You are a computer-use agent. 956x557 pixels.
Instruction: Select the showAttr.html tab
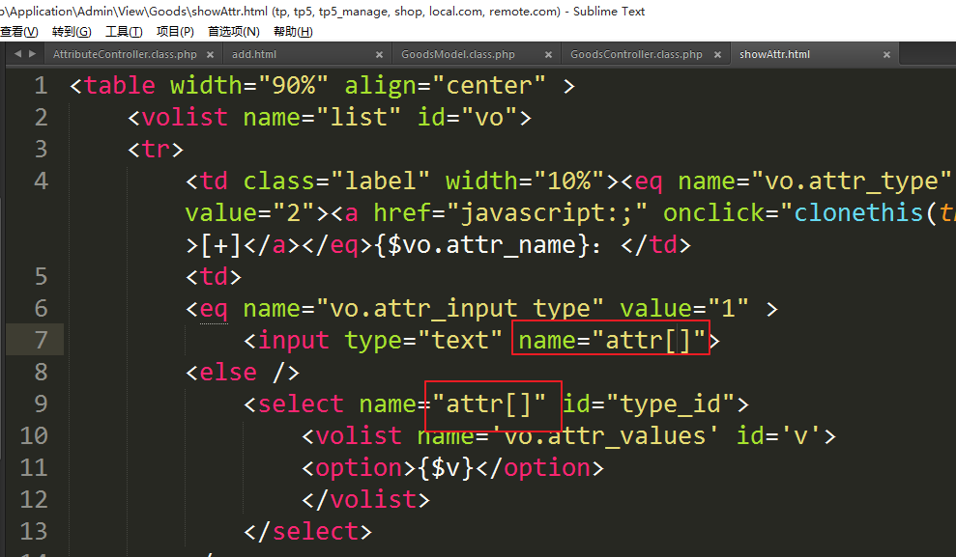pos(774,55)
